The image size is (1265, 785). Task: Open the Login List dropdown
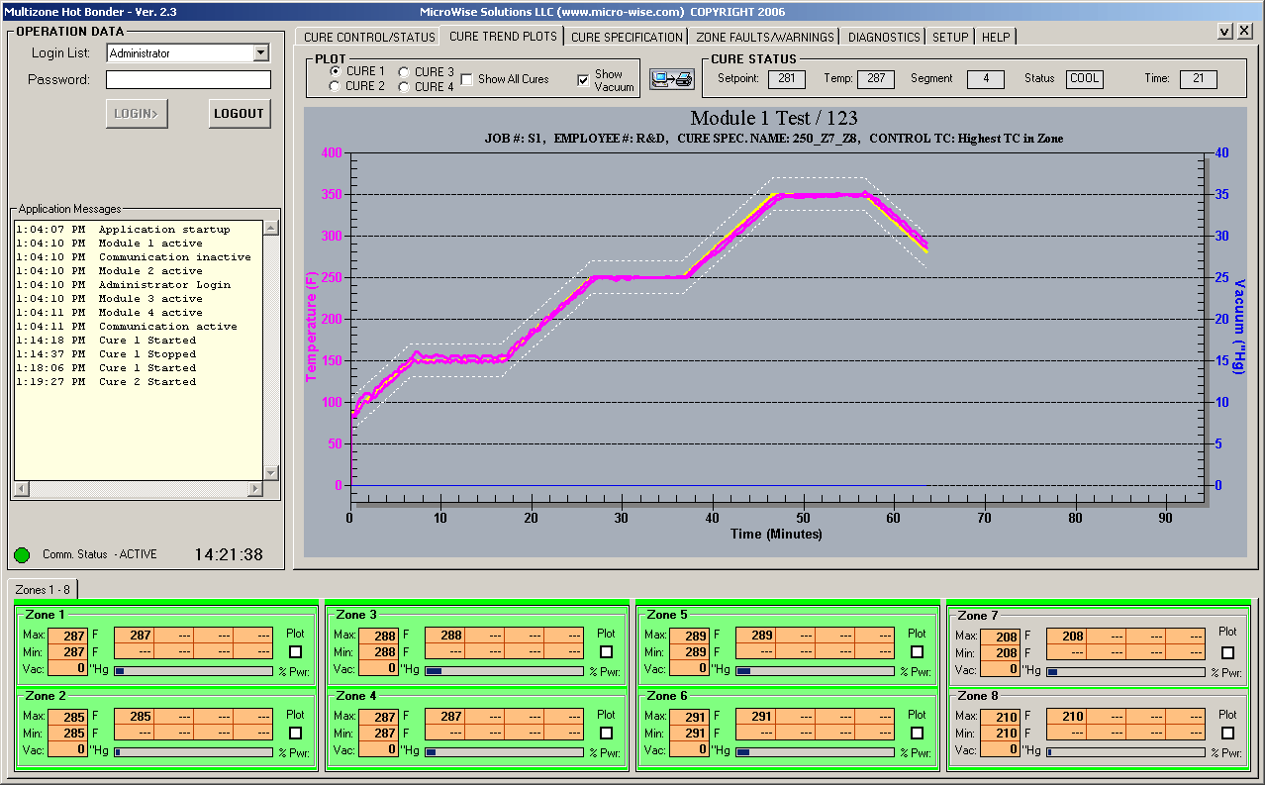point(261,53)
